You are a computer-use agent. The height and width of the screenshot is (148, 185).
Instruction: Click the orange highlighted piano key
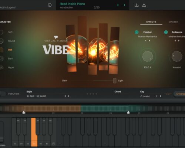point(34,132)
